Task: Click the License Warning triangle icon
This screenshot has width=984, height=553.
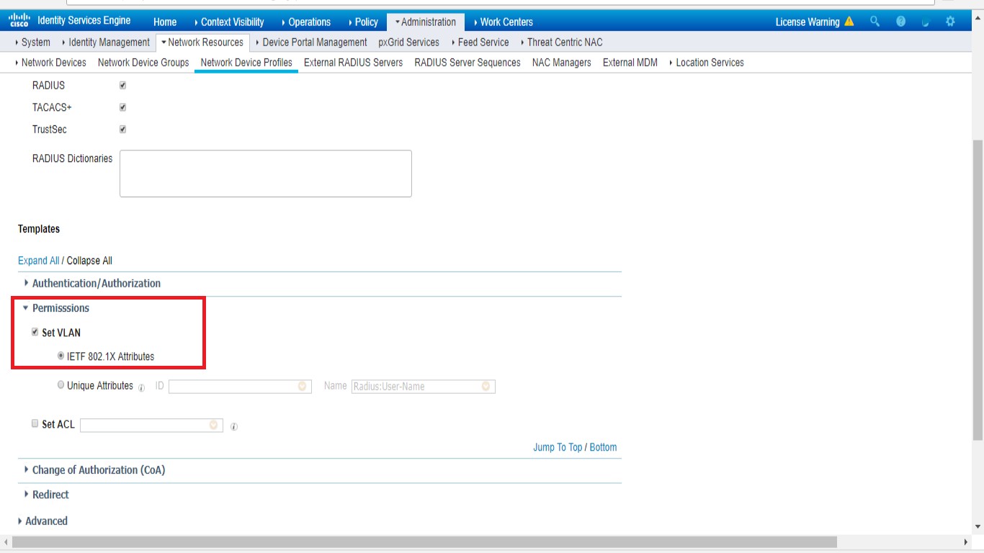Action: [x=849, y=22]
